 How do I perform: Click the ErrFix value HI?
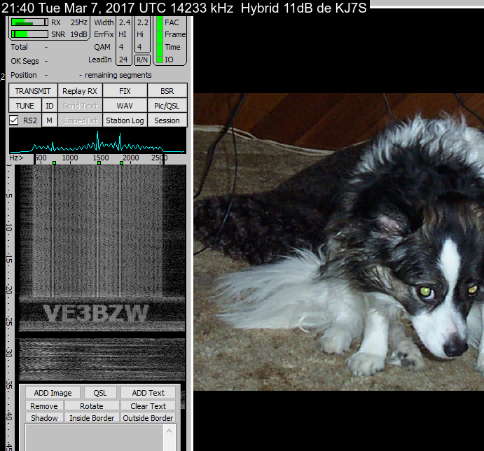pyautogui.click(x=123, y=34)
